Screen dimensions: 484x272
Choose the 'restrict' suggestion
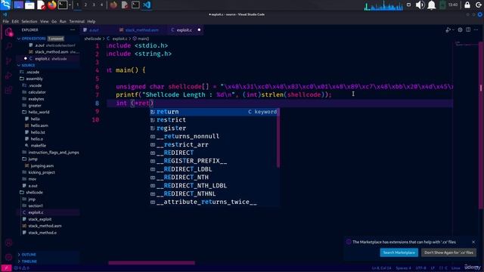click(x=213, y=119)
